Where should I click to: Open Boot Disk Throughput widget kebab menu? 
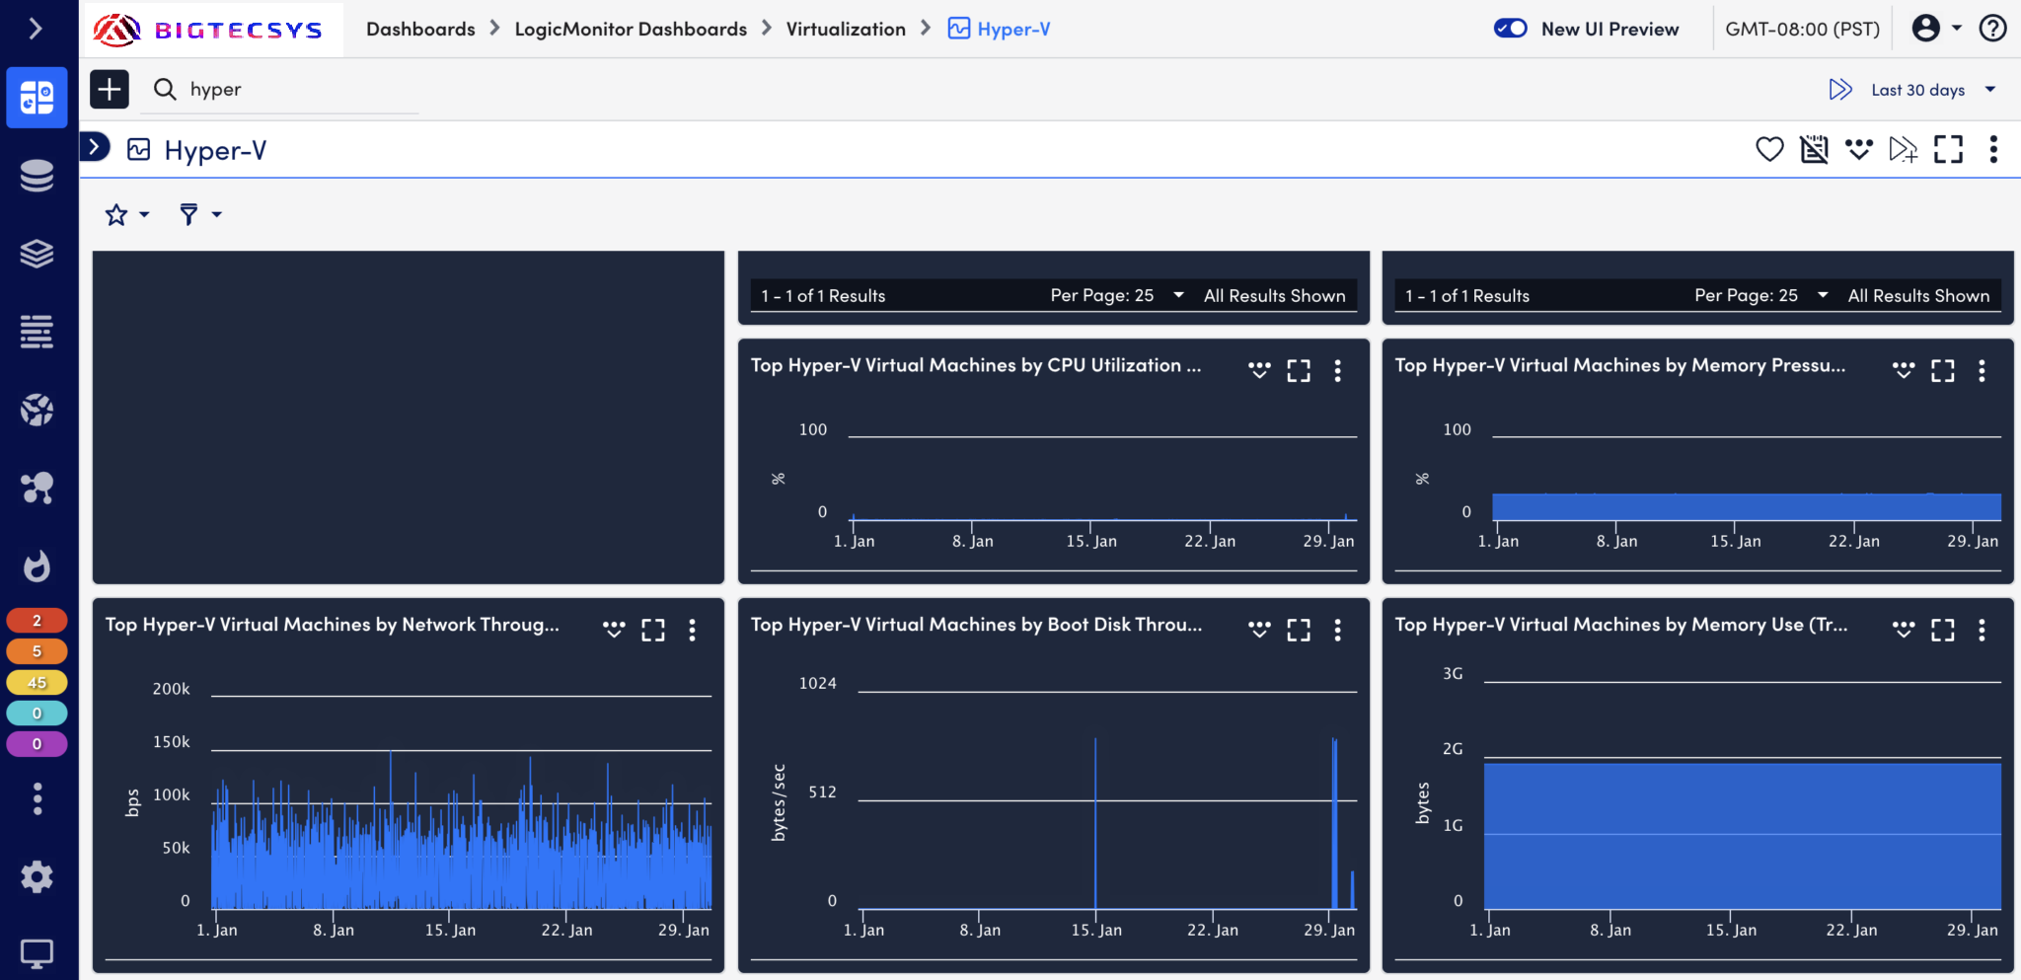pyautogui.click(x=1338, y=630)
